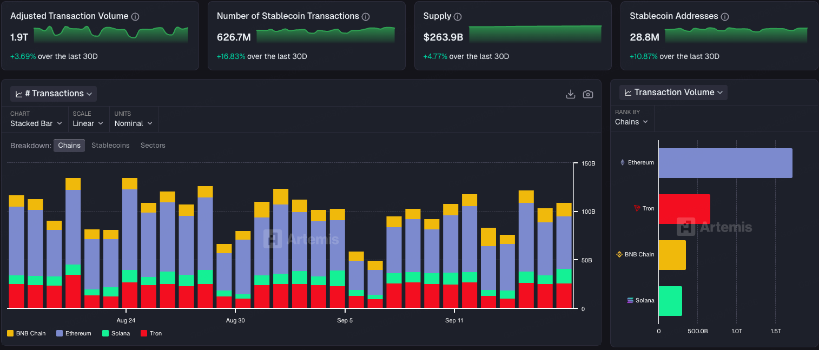
Task: Click the camera screenshot icon
Action: click(588, 94)
